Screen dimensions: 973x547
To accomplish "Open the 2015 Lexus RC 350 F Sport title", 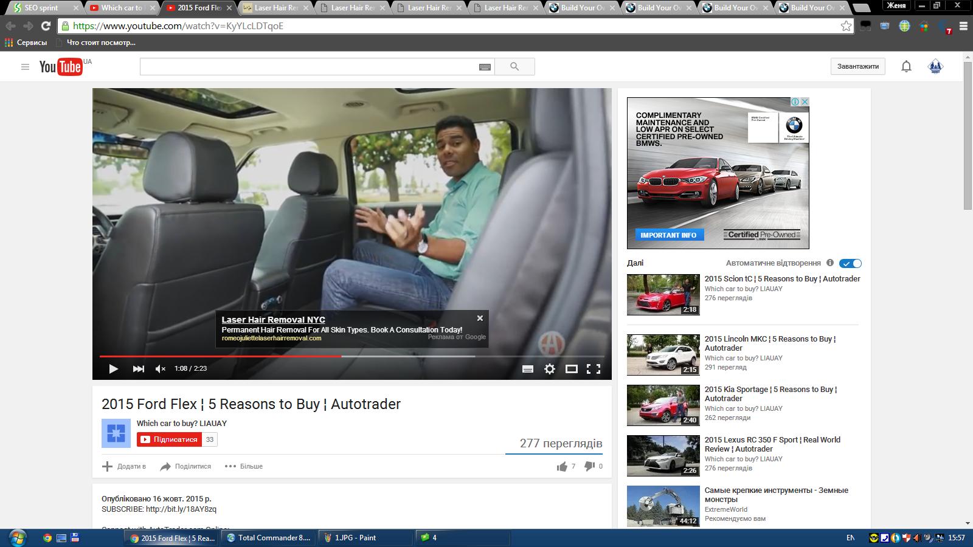I will [x=772, y=444].
